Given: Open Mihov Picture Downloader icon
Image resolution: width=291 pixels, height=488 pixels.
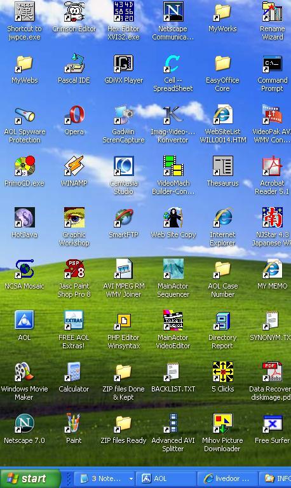Looking at the screenshot, I should (222, 423).
